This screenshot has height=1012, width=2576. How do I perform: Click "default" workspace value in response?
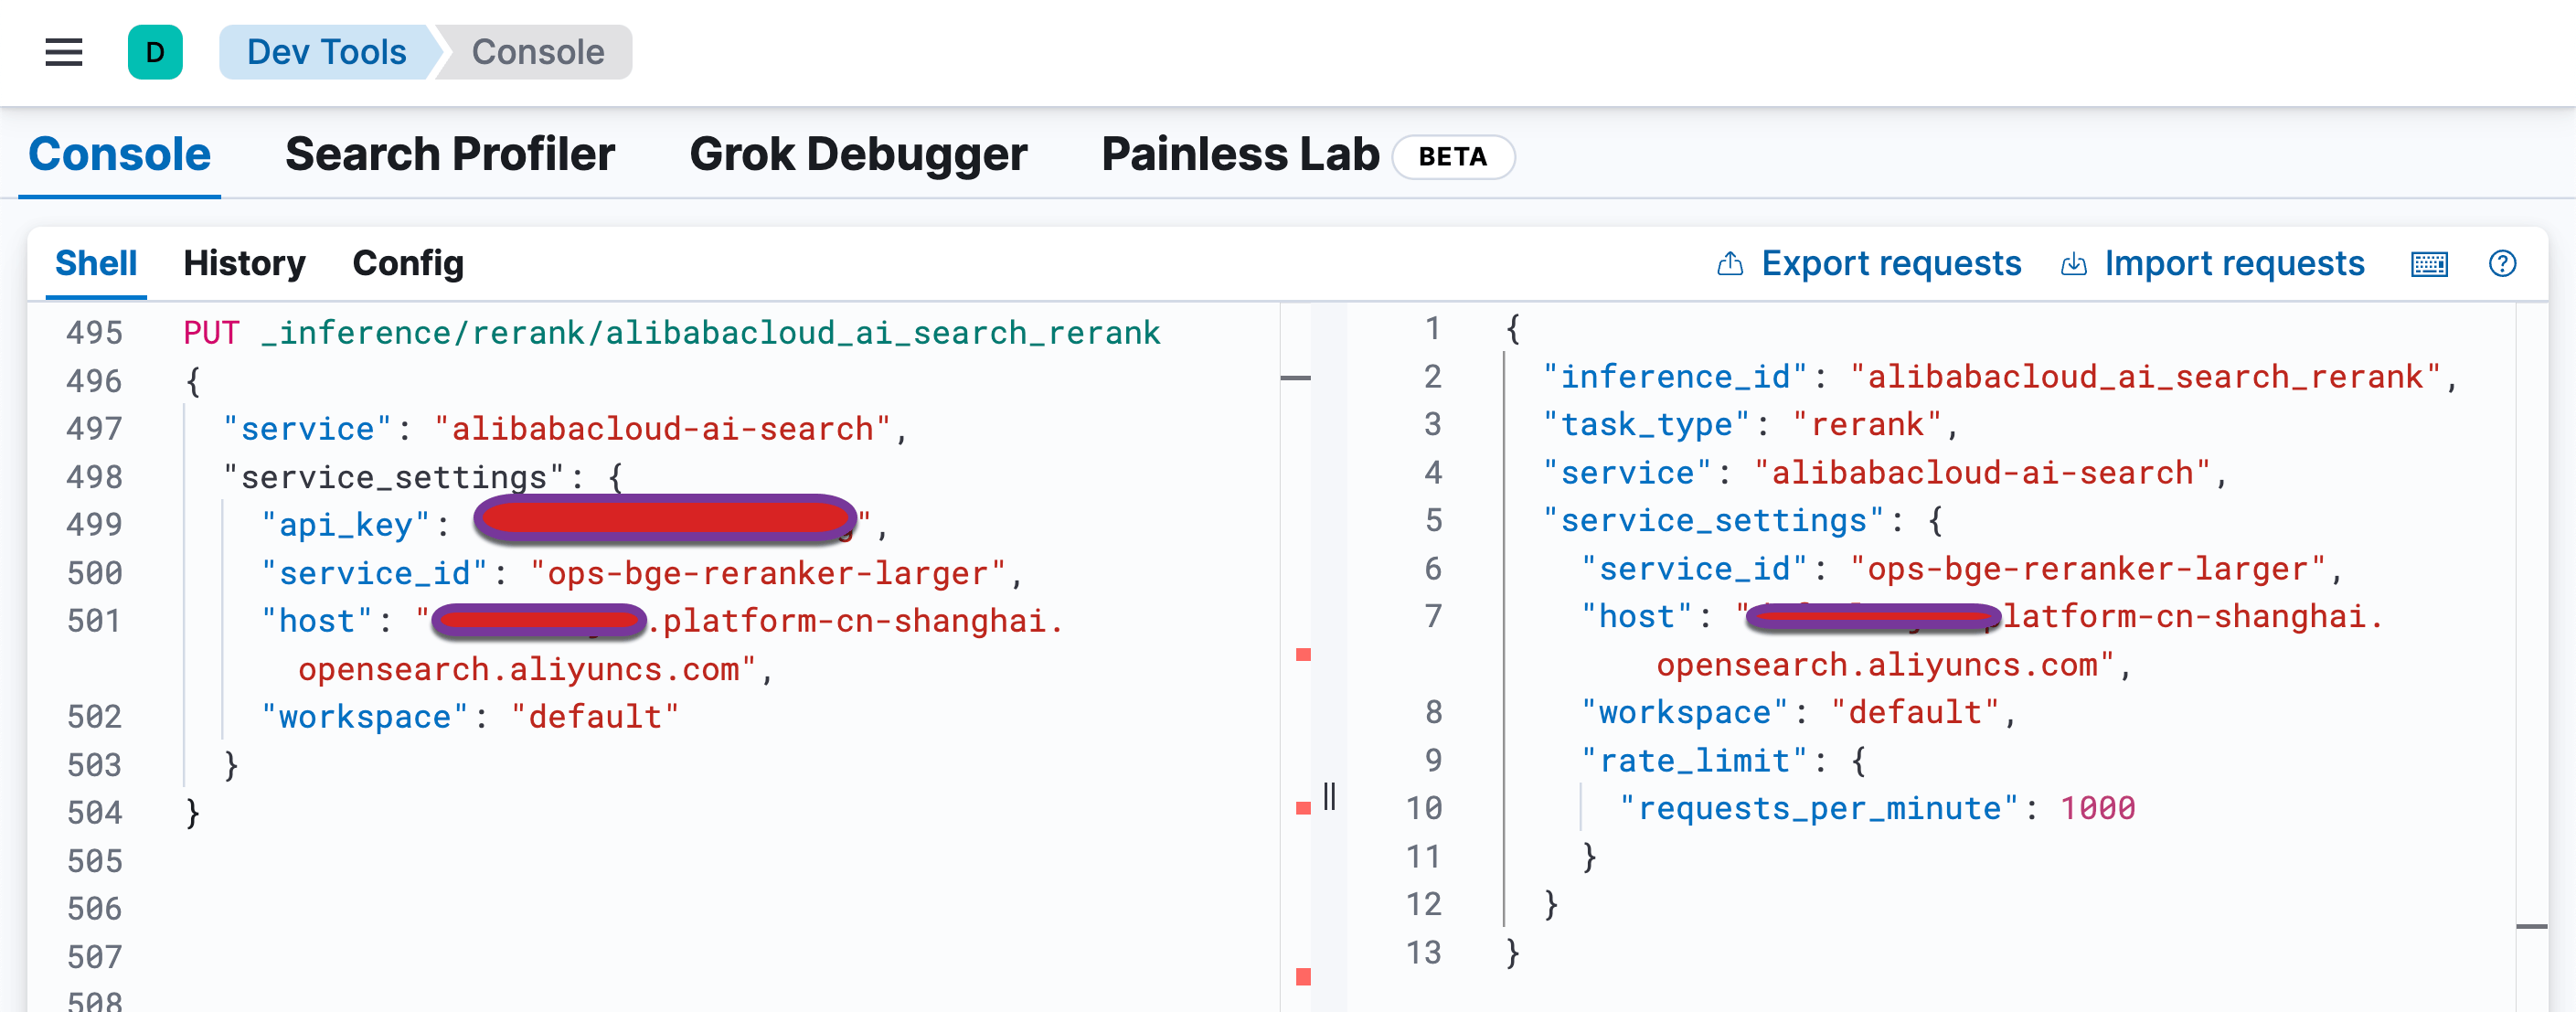tap(1914, 713)
